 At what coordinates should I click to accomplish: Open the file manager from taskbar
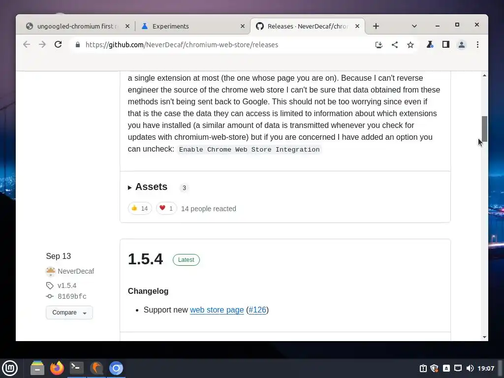point(37,368)
